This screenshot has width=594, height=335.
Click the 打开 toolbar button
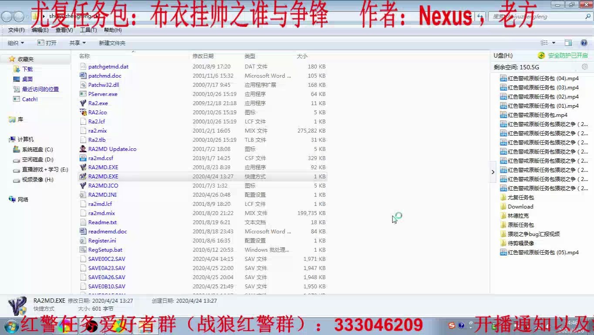click(47, 43)
